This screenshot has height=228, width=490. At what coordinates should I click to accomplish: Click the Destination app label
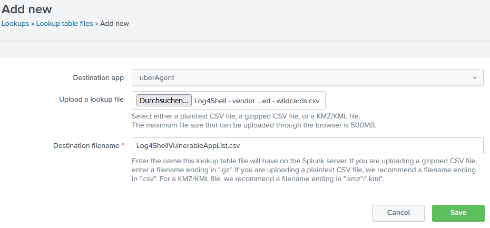click(99, 78)
